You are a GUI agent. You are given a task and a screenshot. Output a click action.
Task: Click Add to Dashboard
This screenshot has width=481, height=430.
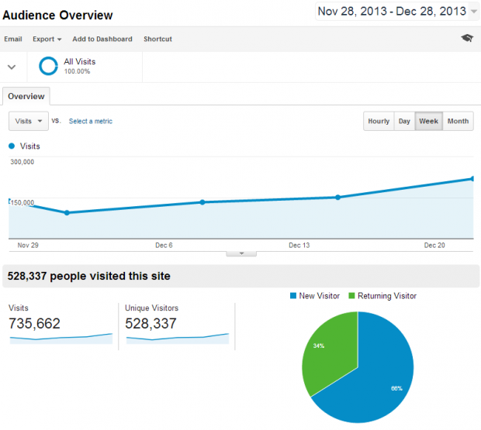tap(102, 39)
